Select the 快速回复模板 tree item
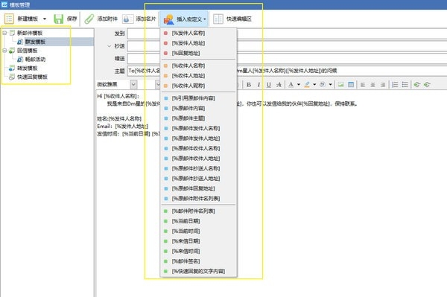This screenshot has width=447, height=297. 32,77
